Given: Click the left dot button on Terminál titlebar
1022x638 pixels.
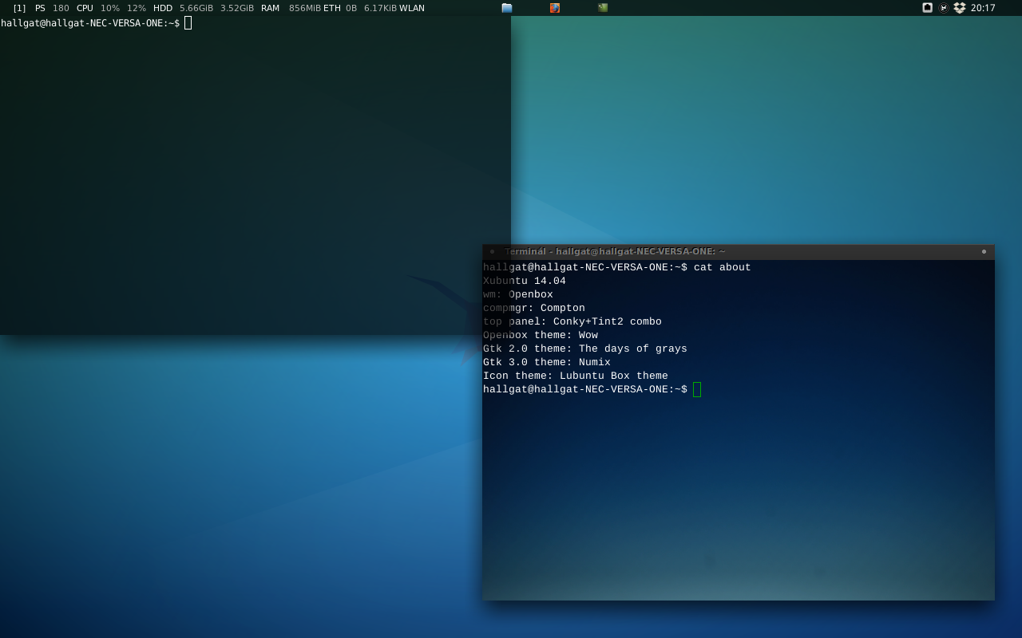Looking at the screenshot, I should [x=492, y=251].
